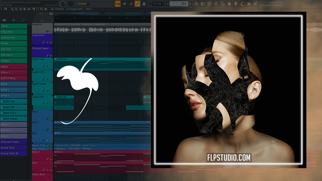Expand the Synth Snake track dropdown arrow
Viewport: 322px width, 181px height.
click(48, 91)
